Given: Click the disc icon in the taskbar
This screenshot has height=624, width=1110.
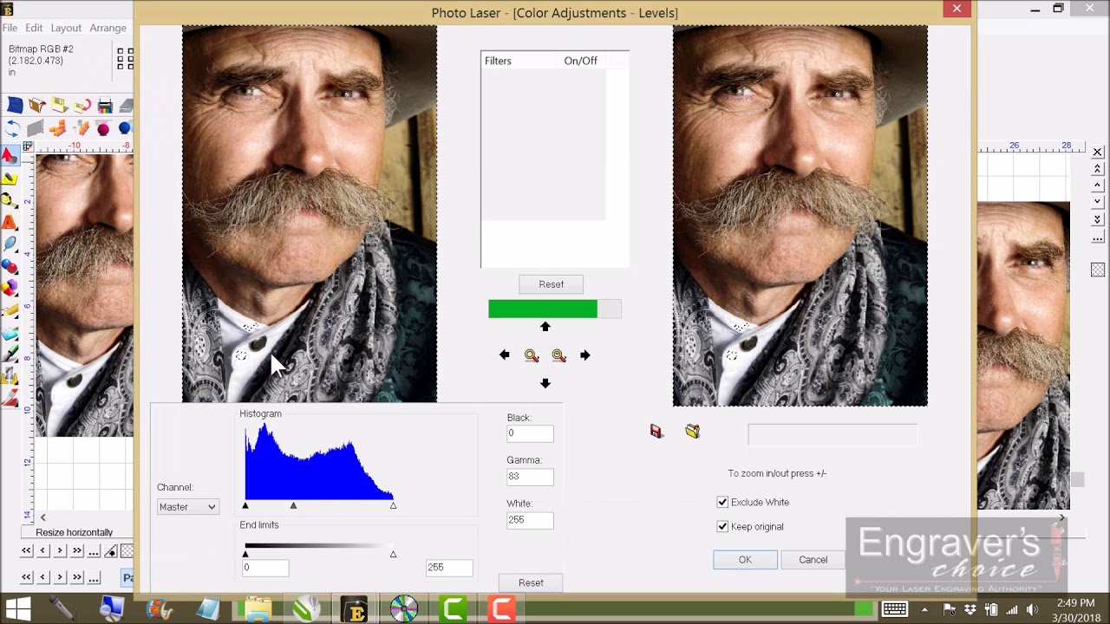Looking at the screenshot, I should coord(404,608).
